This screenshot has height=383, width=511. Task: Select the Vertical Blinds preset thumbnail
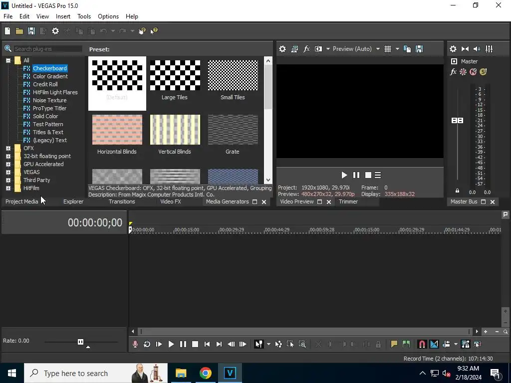tap(175, 130)
